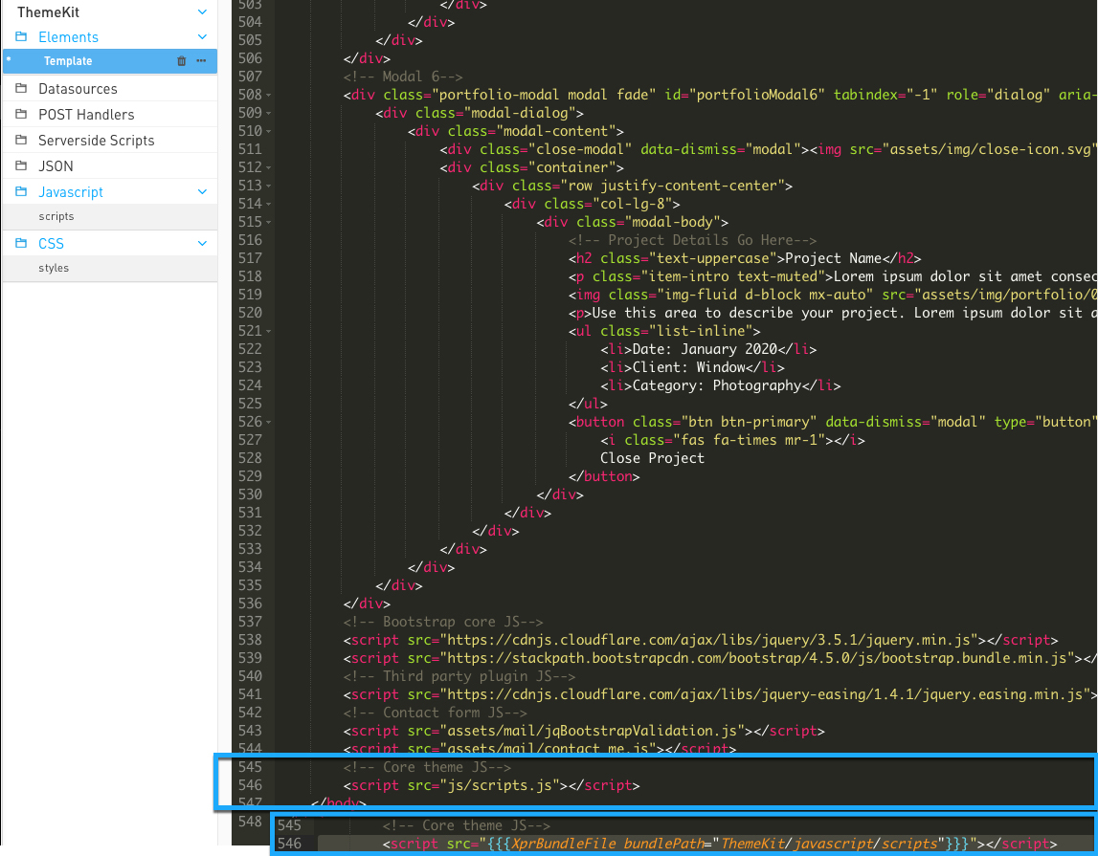The height and width of the screenshot is (856, 1098).
Task: Click the ThemeKit heading label
Action: [48, 12]
